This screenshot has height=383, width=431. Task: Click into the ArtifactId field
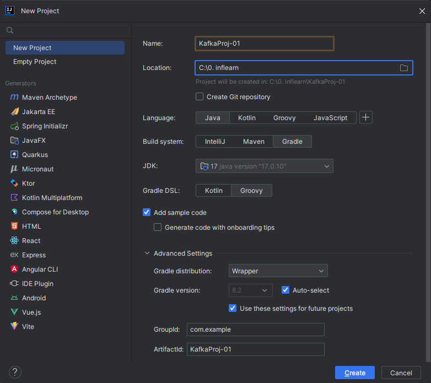pos(256,349)
